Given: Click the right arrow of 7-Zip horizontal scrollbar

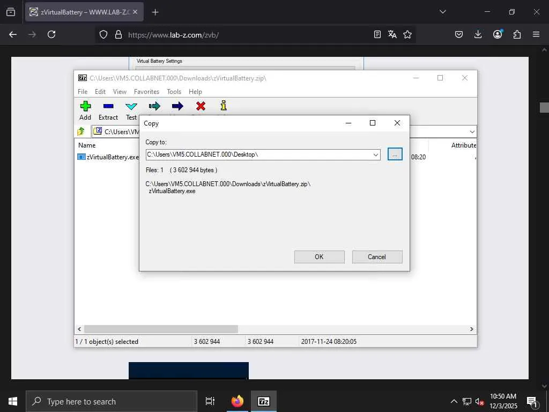Looking at the screenshot, I should [472, 329].
